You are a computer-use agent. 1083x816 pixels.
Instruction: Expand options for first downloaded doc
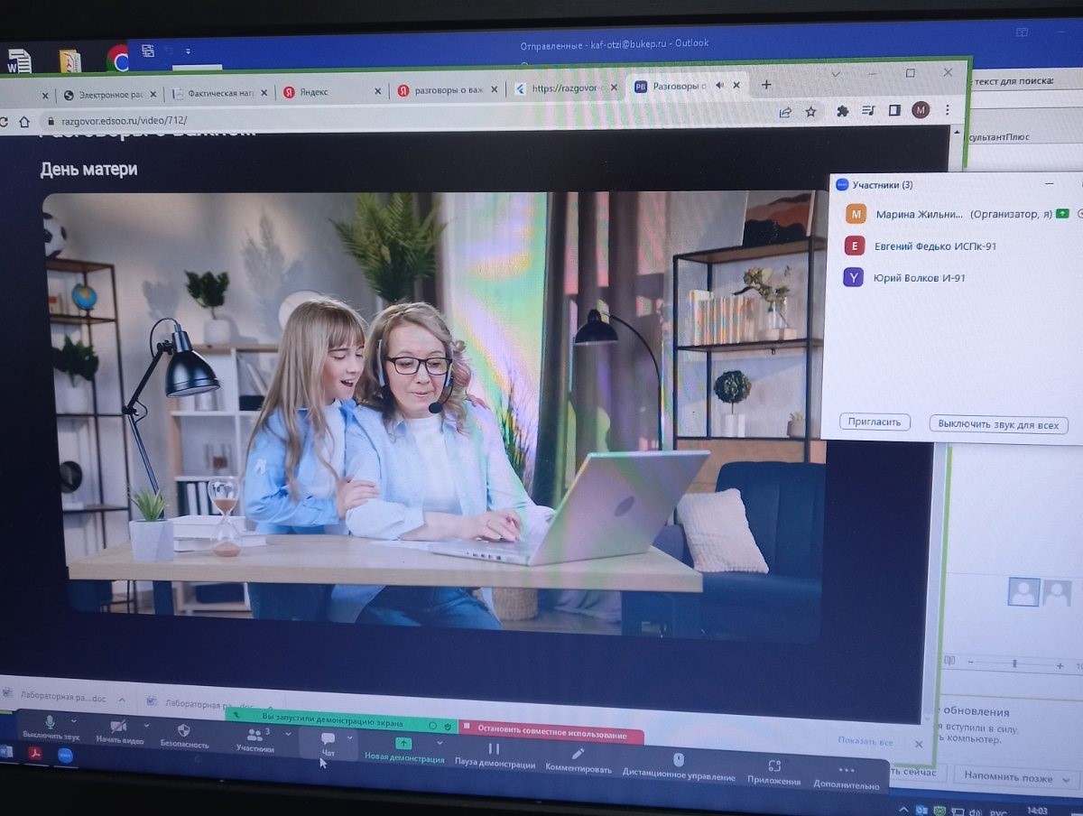pyautogui.click(x=124, y=699)
